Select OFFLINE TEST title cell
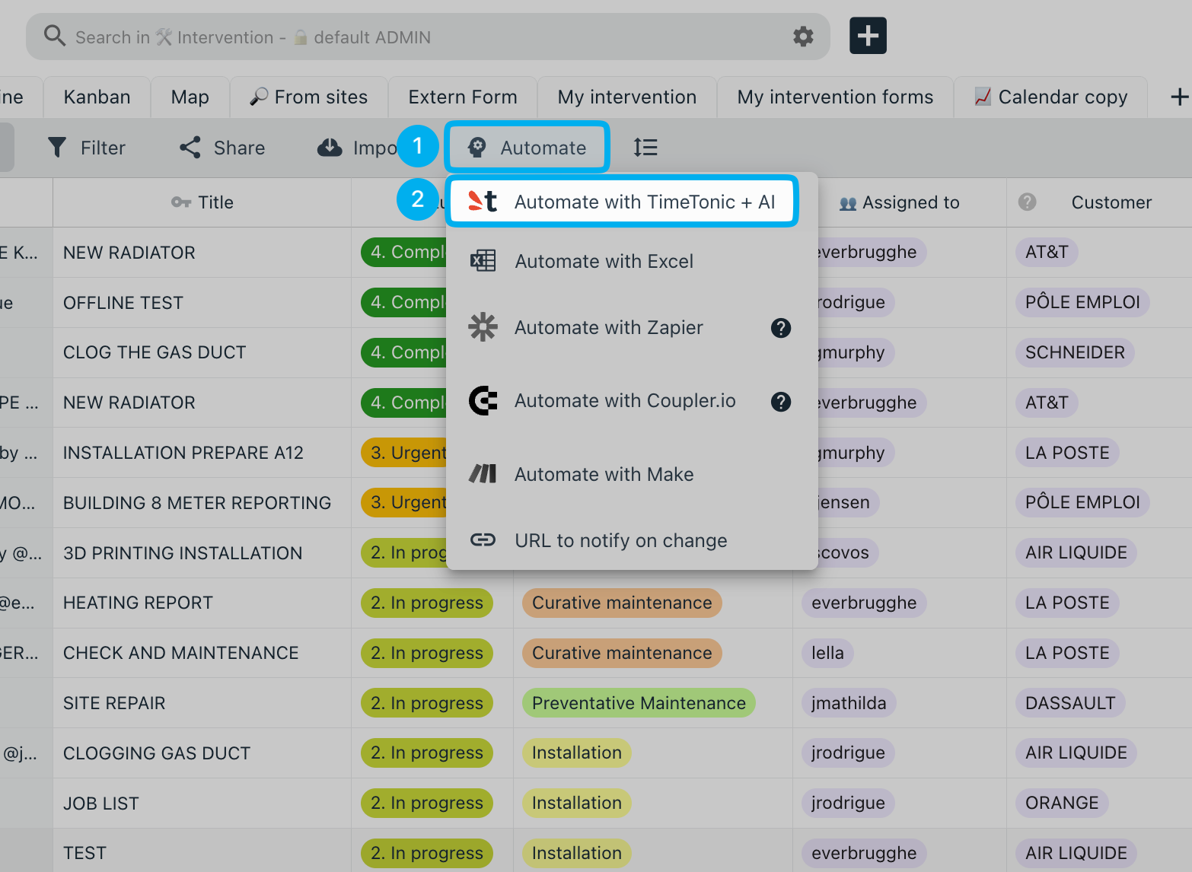 tap(202, 303)
